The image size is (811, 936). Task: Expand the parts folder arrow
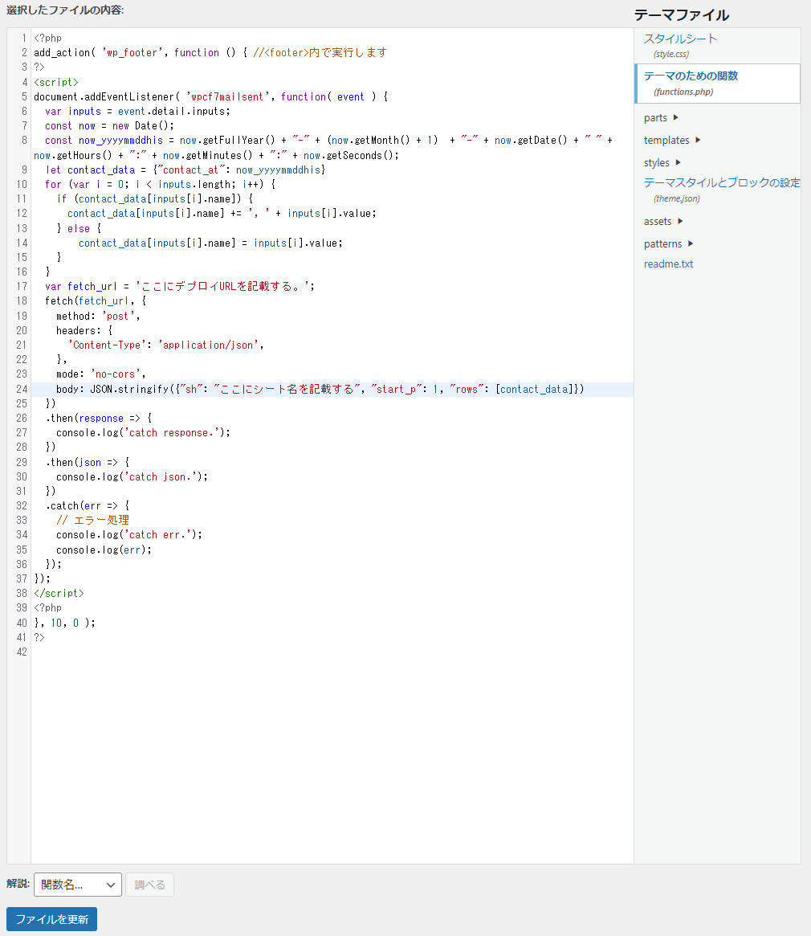point(675,117)
